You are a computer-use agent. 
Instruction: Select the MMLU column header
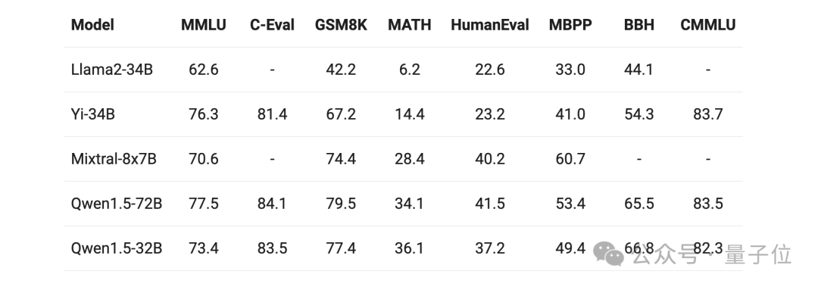click(204, 24)
